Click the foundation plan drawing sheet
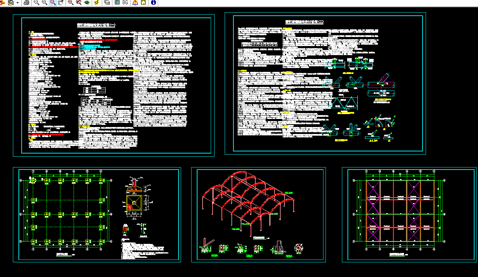 97,215
